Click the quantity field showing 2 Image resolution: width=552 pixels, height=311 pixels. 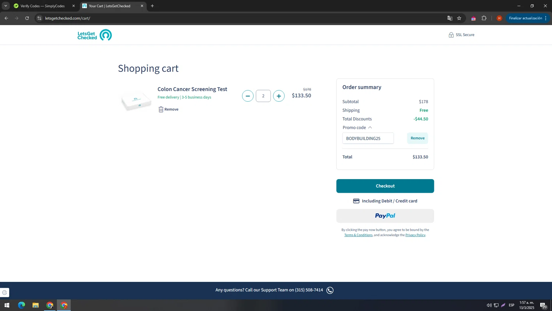pos(263,96)
